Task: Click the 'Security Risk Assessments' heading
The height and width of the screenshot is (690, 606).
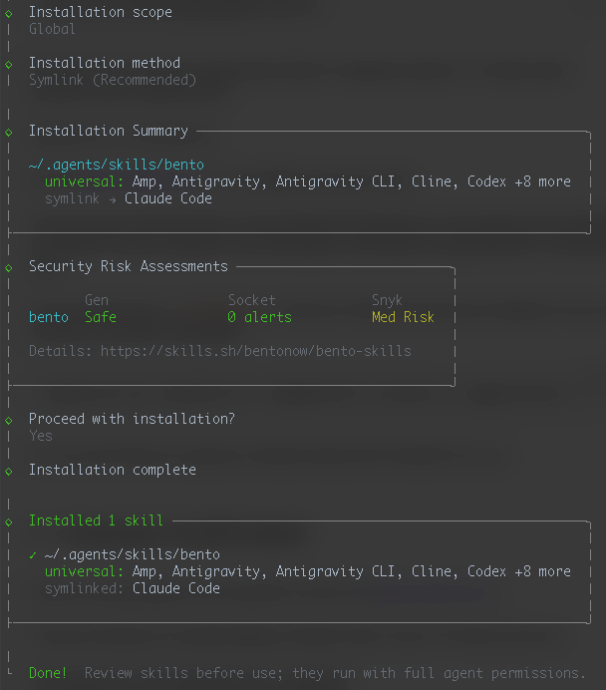Action: coord(129,266)
